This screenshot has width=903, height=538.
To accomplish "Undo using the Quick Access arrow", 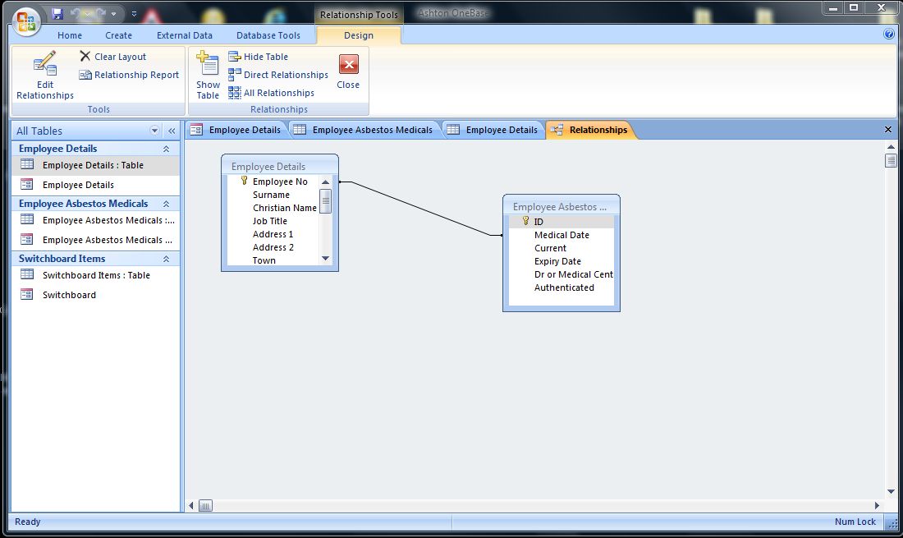I will pyautogui.click(x=76, y=13).
